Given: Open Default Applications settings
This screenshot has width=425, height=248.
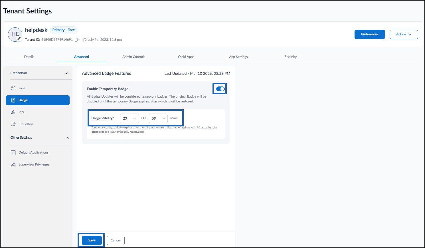Looking at the screenshot, I should [38, 153].
